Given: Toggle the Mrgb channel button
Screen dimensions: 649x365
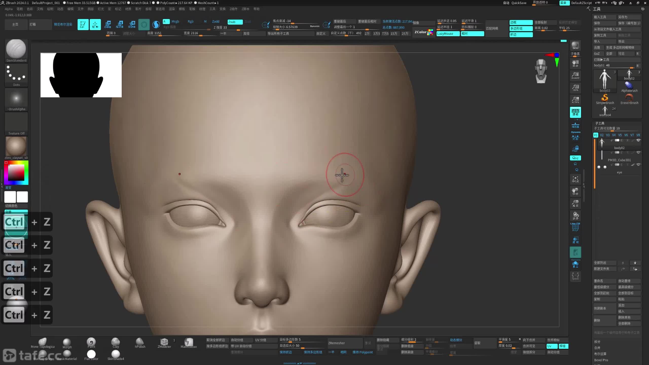Looking at the screenshot, I should tap(175, 22).
